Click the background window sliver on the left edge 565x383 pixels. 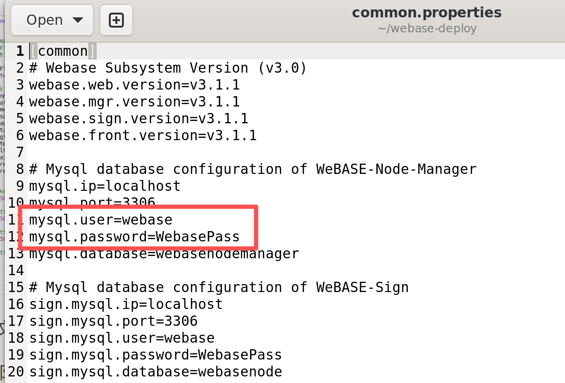3,188
